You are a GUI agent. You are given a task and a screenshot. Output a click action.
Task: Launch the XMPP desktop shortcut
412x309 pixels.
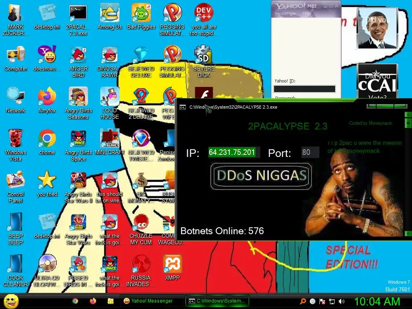point(172,268)
